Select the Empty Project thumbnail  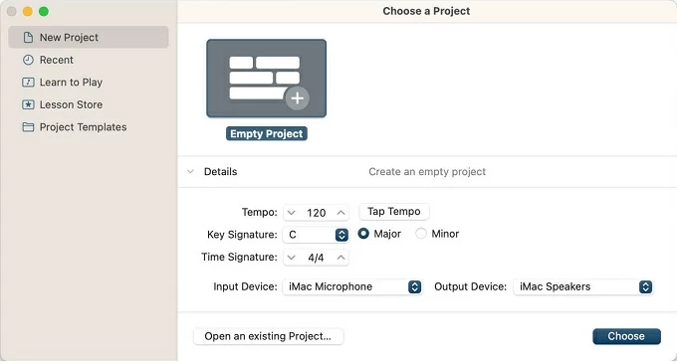(267, 79)
